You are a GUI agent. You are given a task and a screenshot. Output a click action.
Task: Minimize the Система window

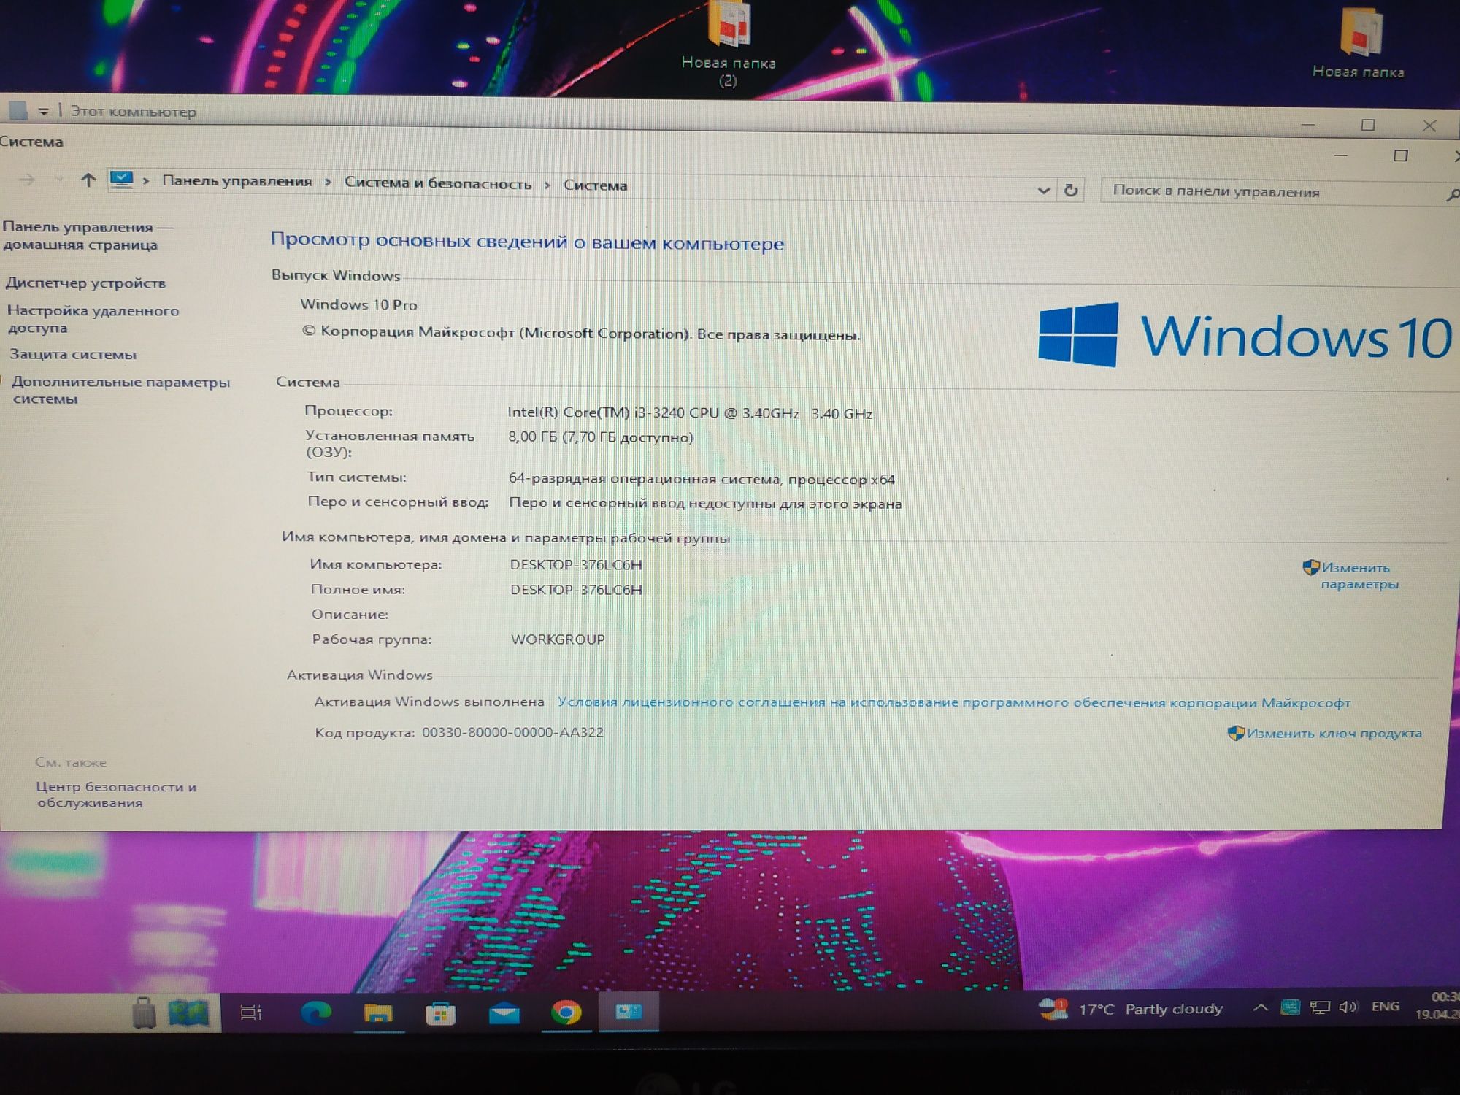click(1340, 155)
